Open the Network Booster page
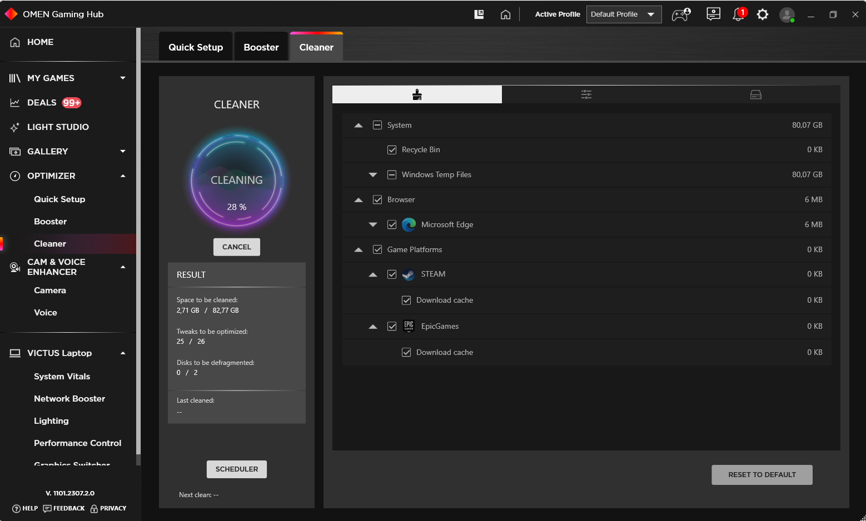Image resolution: width=866 pixels, height=521 pixels. point(69,399)
